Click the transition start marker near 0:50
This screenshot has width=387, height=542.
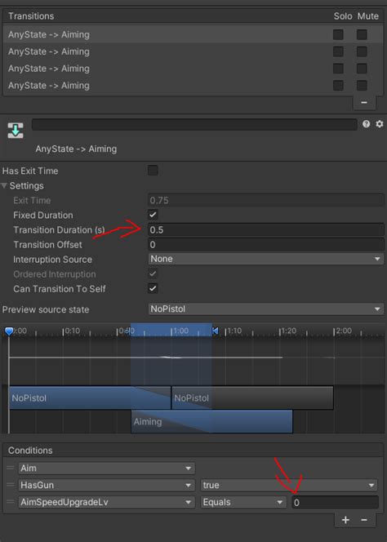click(128, 331)
